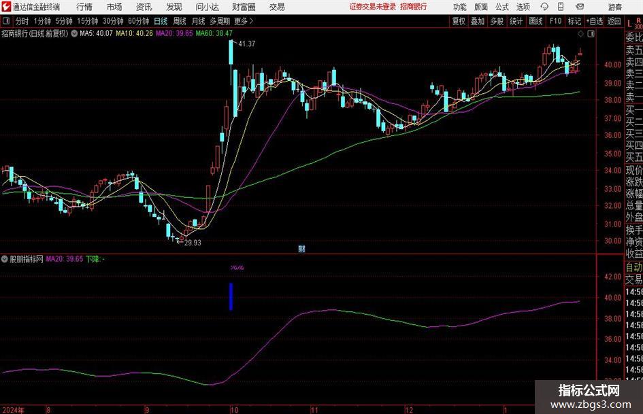Switch to 分时 chart period
This screenshot has width=643, height=414.
tap(22, 21)
